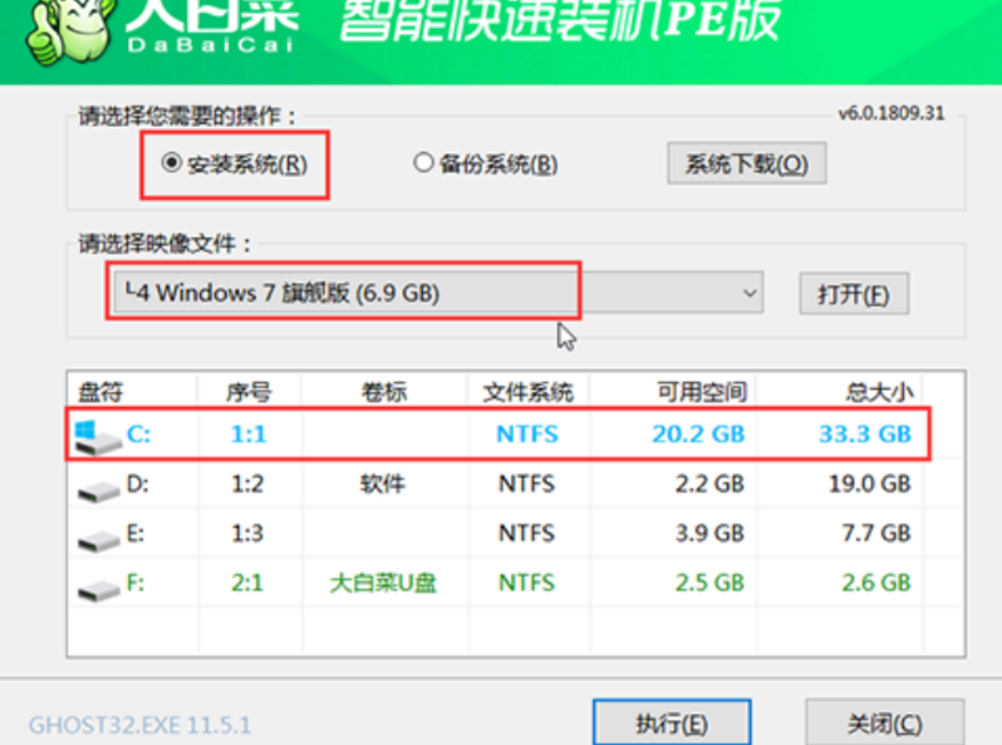The width and height of the screenshot is (1002, 745).
Task: Click the 3.9 GB free space value
Action: [x=710, y=533]
